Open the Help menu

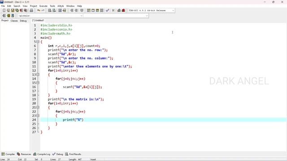(x=79, y=6)
